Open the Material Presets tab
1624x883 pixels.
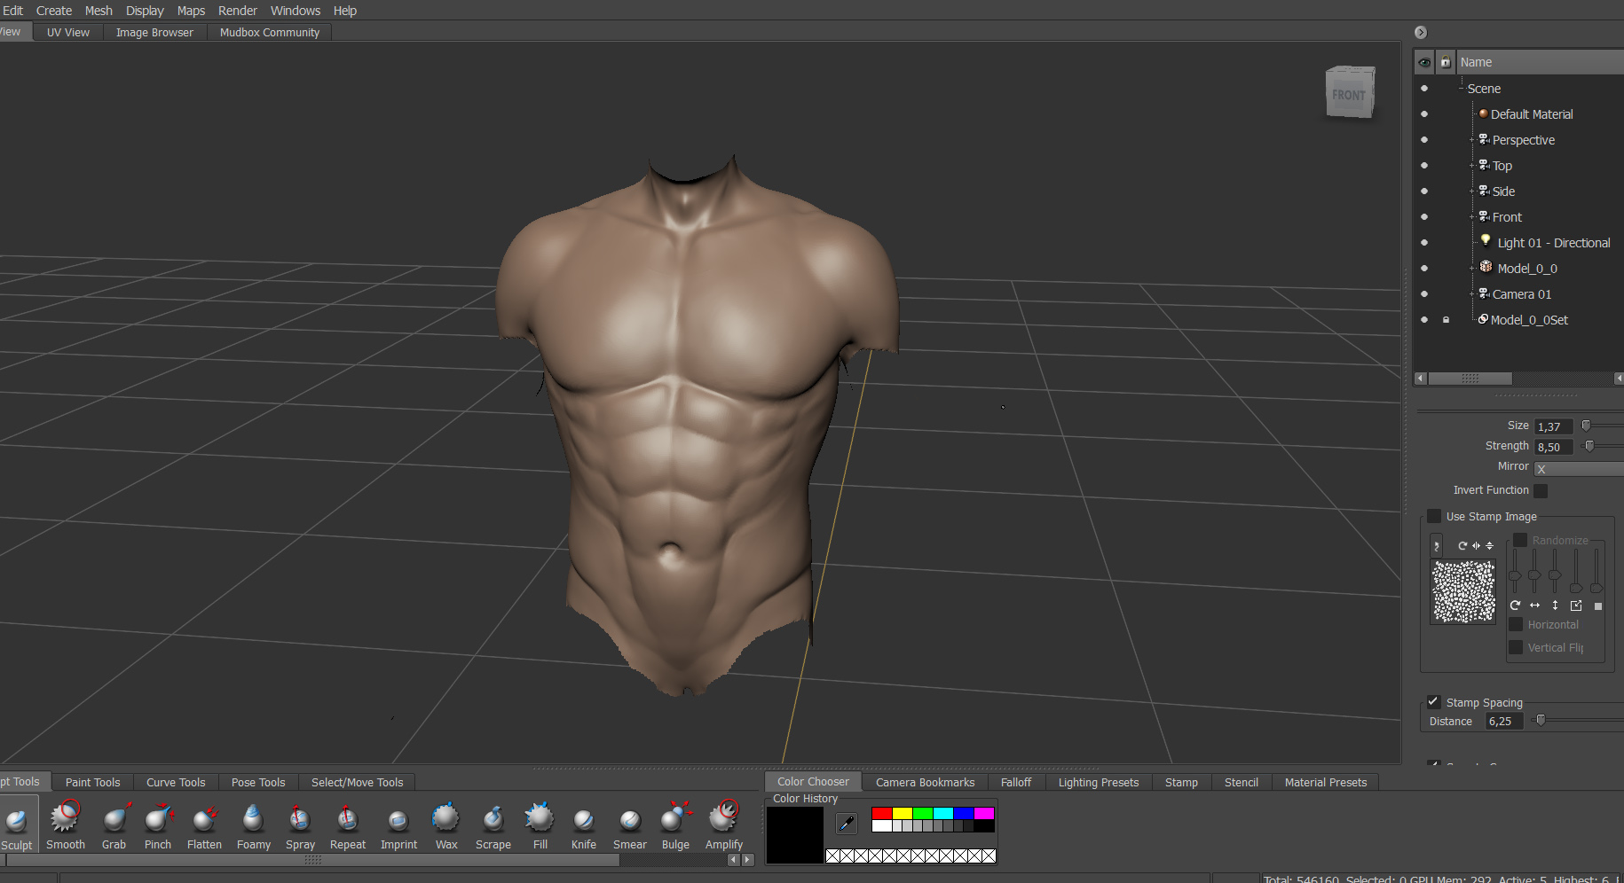click(1326, 782)
